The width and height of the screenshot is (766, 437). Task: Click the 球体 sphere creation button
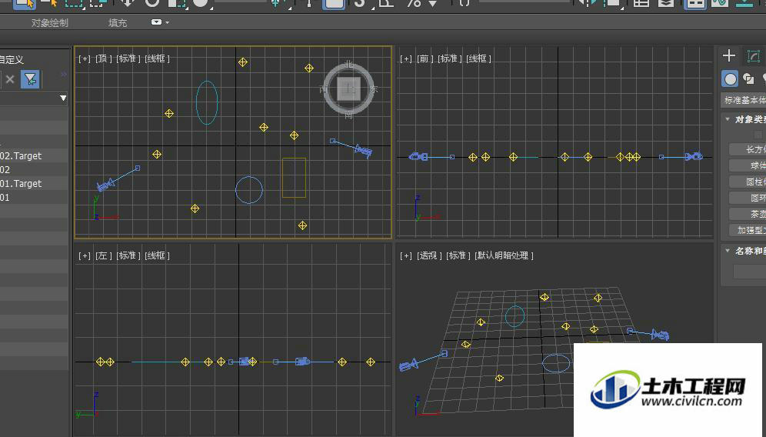click(x=748, y=165)
